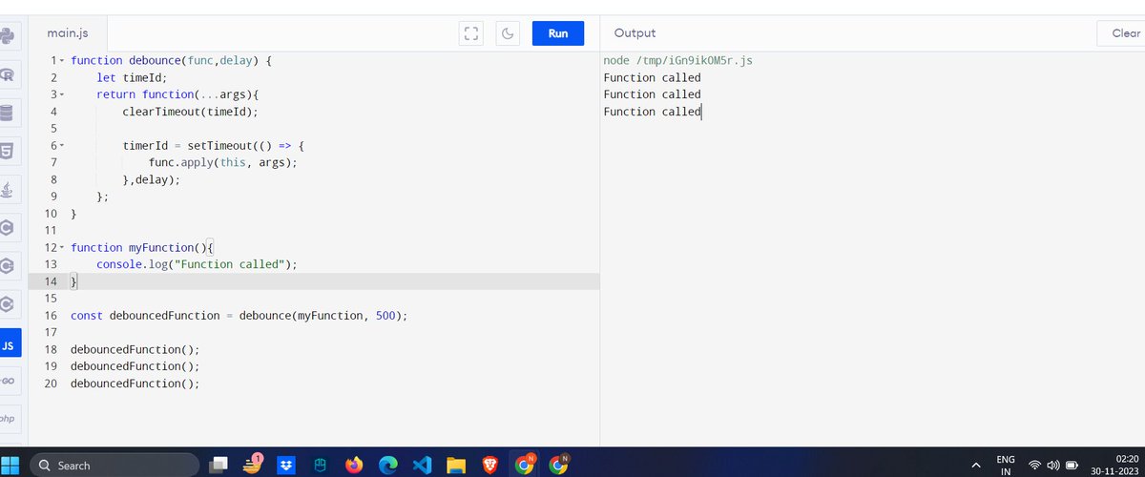The image size is (1145, 477).
Task: Launch Microsoft Edge from the taskbar
Action: [387, 465]
